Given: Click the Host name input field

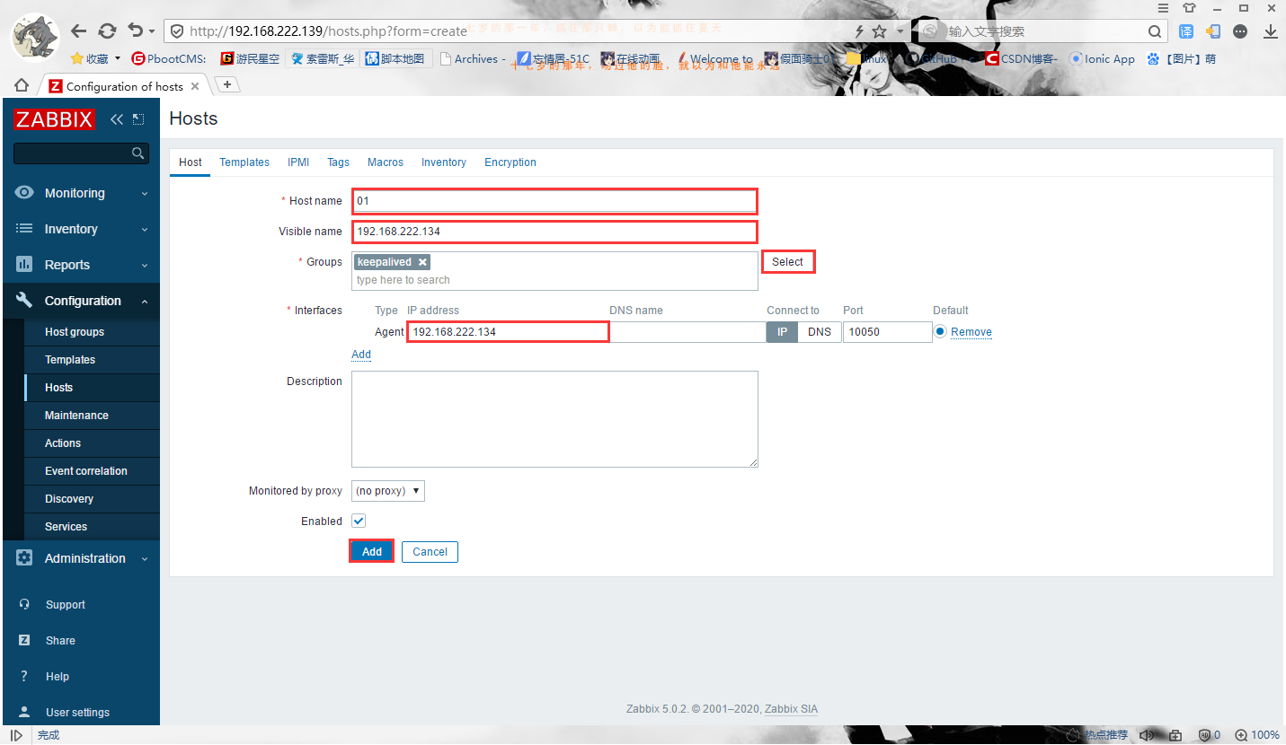Looking at the screenshot, I should [x=554, y=201].
